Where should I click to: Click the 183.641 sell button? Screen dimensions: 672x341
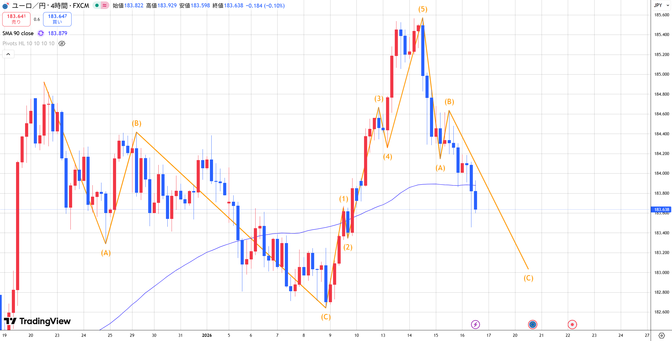[16, 19]
